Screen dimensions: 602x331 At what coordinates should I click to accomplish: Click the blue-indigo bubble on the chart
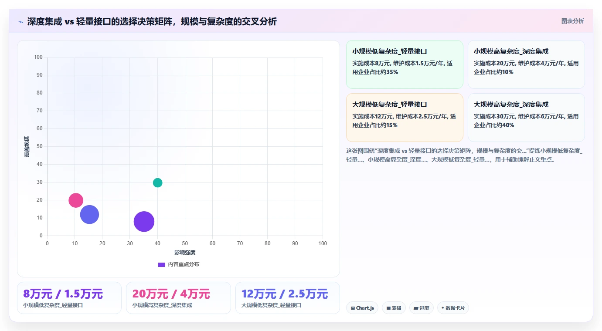[89, 214]
